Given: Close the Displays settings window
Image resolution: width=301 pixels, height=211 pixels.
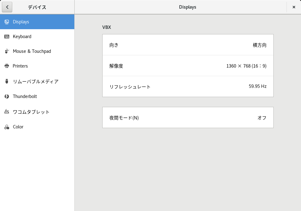Looking at the screenshot, I should pyautogui.click(x=294, y=7).
